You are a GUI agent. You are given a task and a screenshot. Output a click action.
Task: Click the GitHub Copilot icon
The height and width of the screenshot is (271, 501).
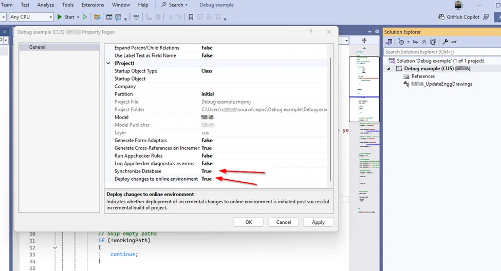(x=441, y=17)
